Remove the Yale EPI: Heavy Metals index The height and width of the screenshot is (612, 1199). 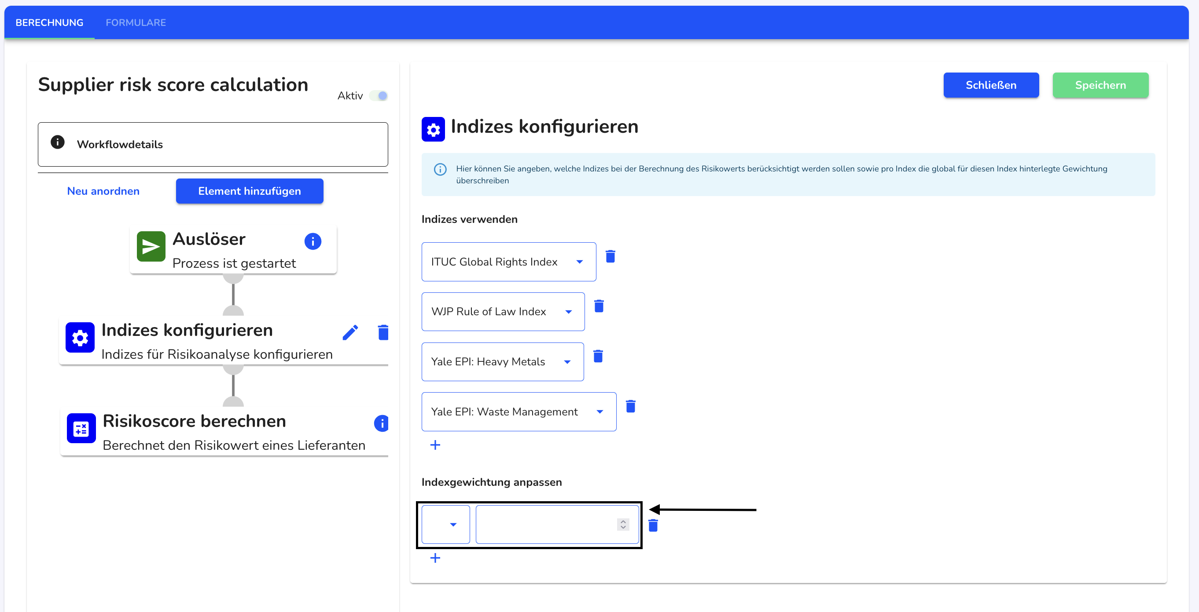coord(598,356)
